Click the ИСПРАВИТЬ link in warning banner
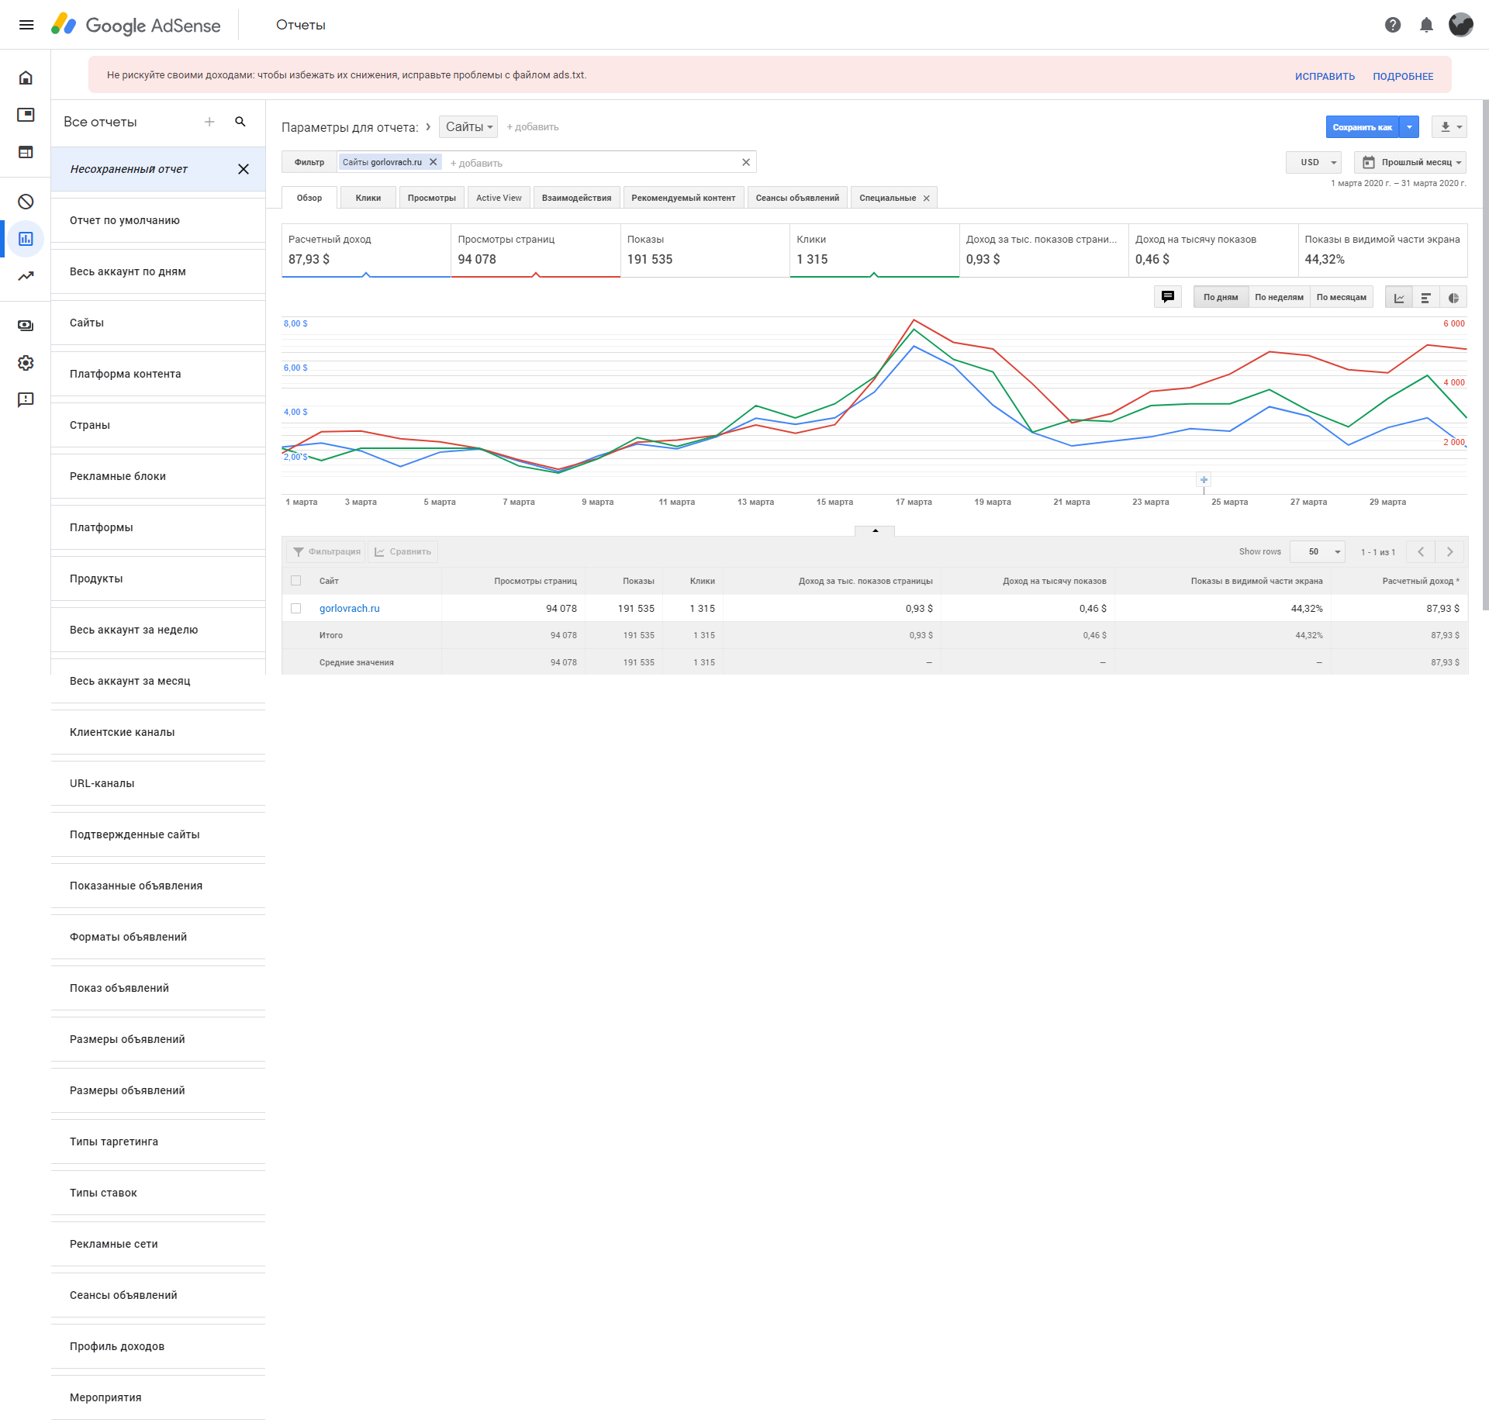 click(x=1324, y=76)
